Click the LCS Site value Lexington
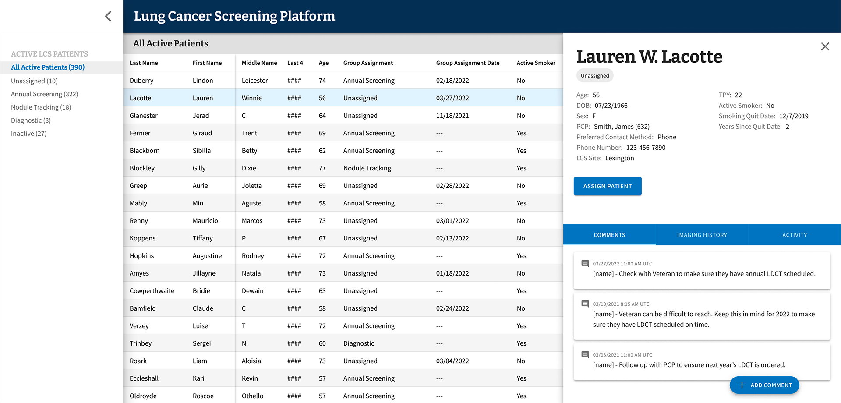Viewport: 841px width, 403px height. [619, 158]
